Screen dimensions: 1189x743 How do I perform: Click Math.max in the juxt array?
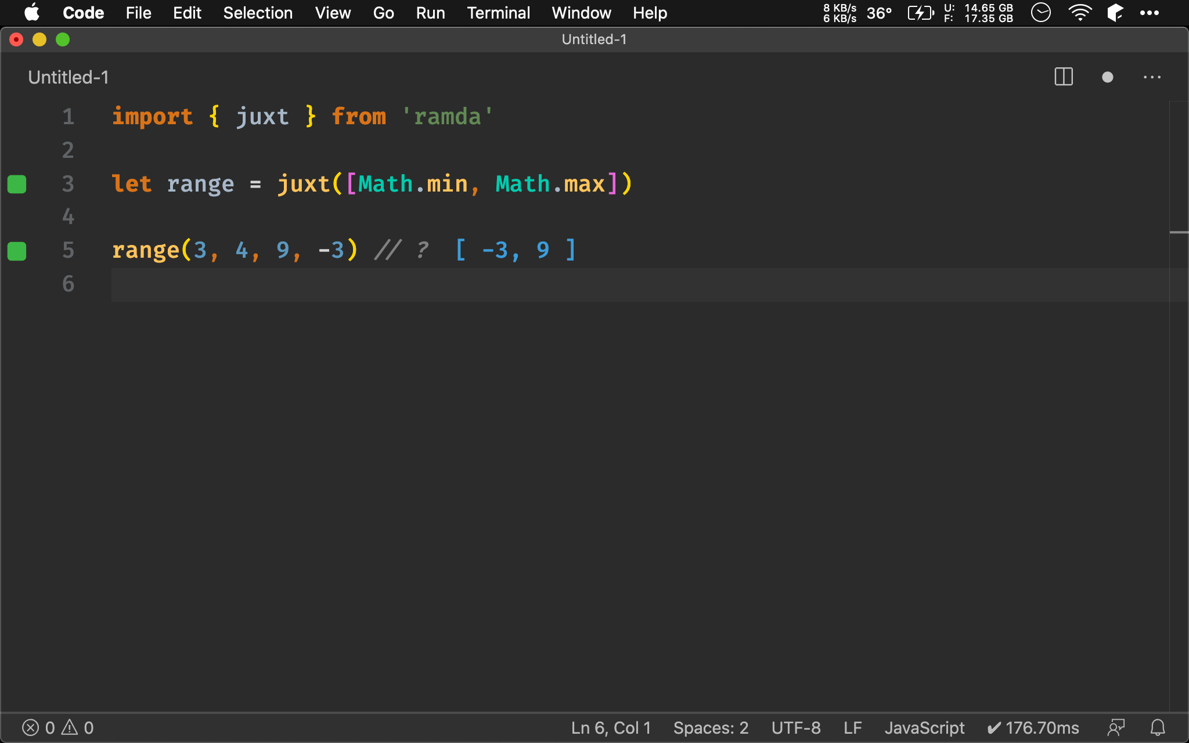coord(550,184)
